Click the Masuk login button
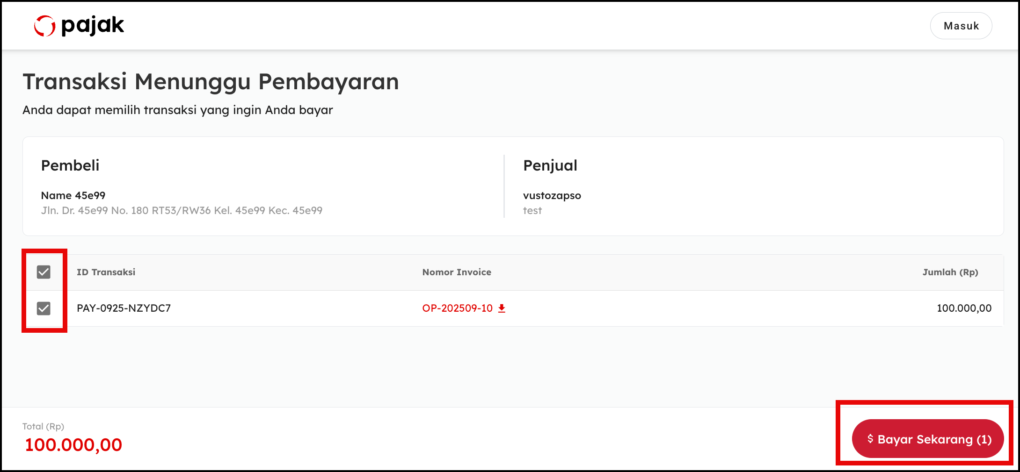Screen dimensions: 1020x472 [x=961, y=26]
